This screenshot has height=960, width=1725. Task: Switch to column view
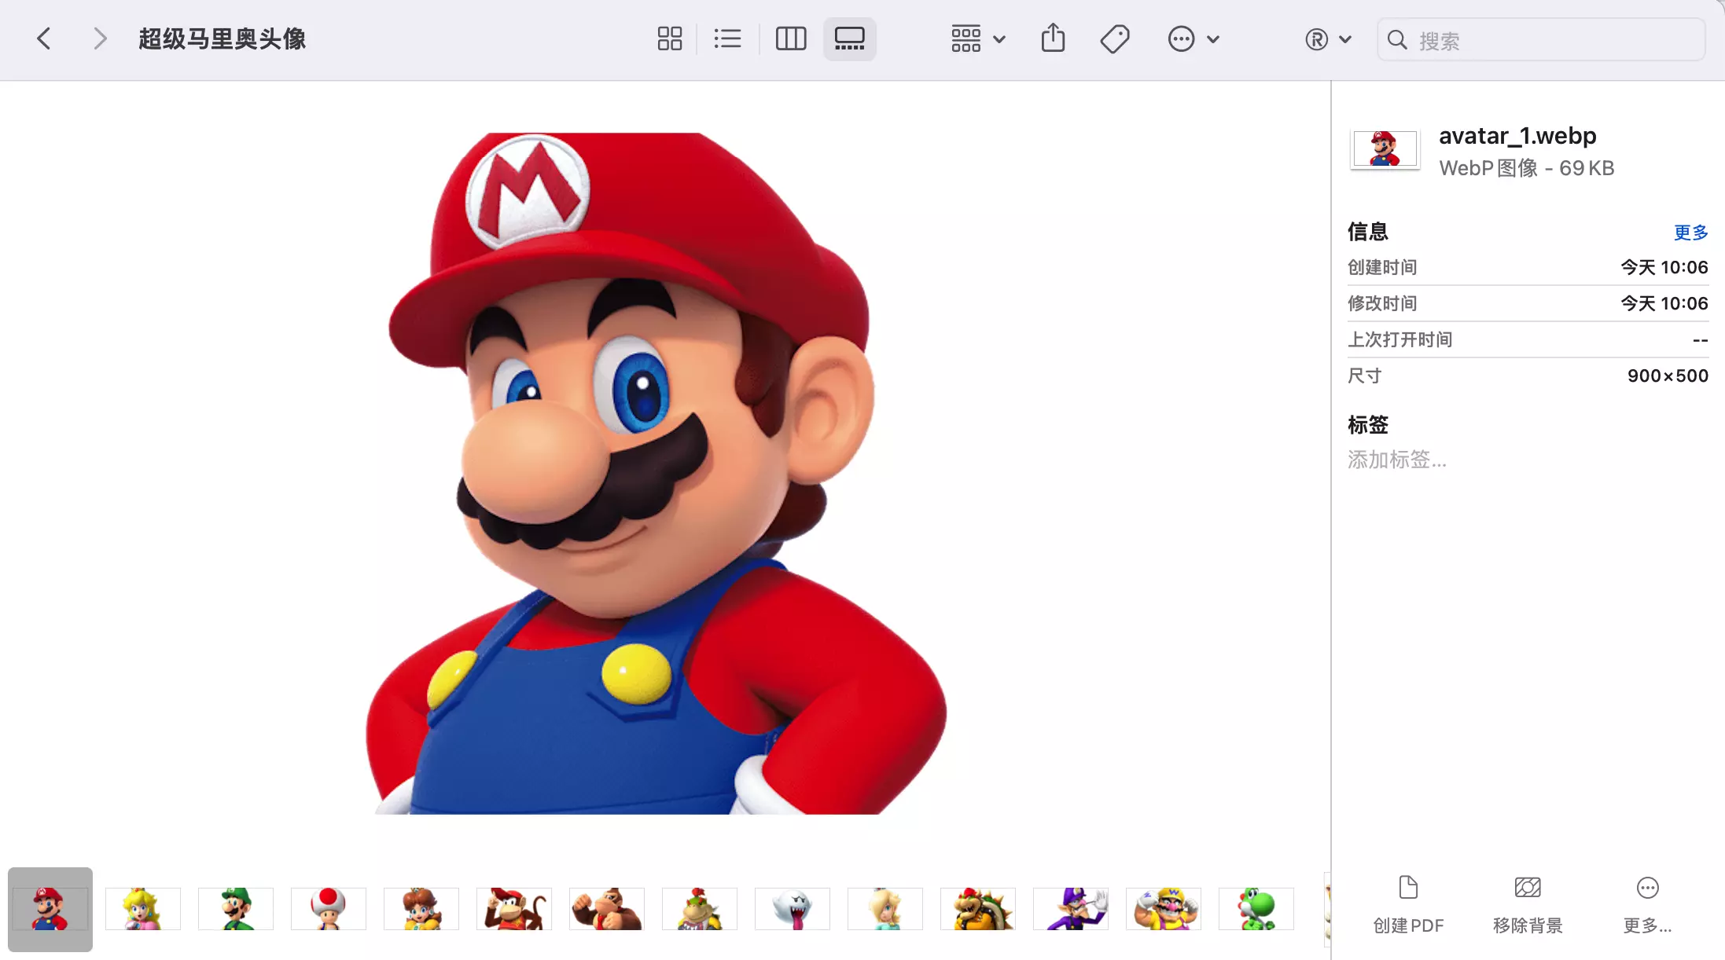coord(790,38)
